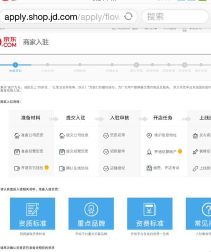Screen dimensions: 211x252
Task: Click the 商家入驻 page title
Action: pos(36,42)
